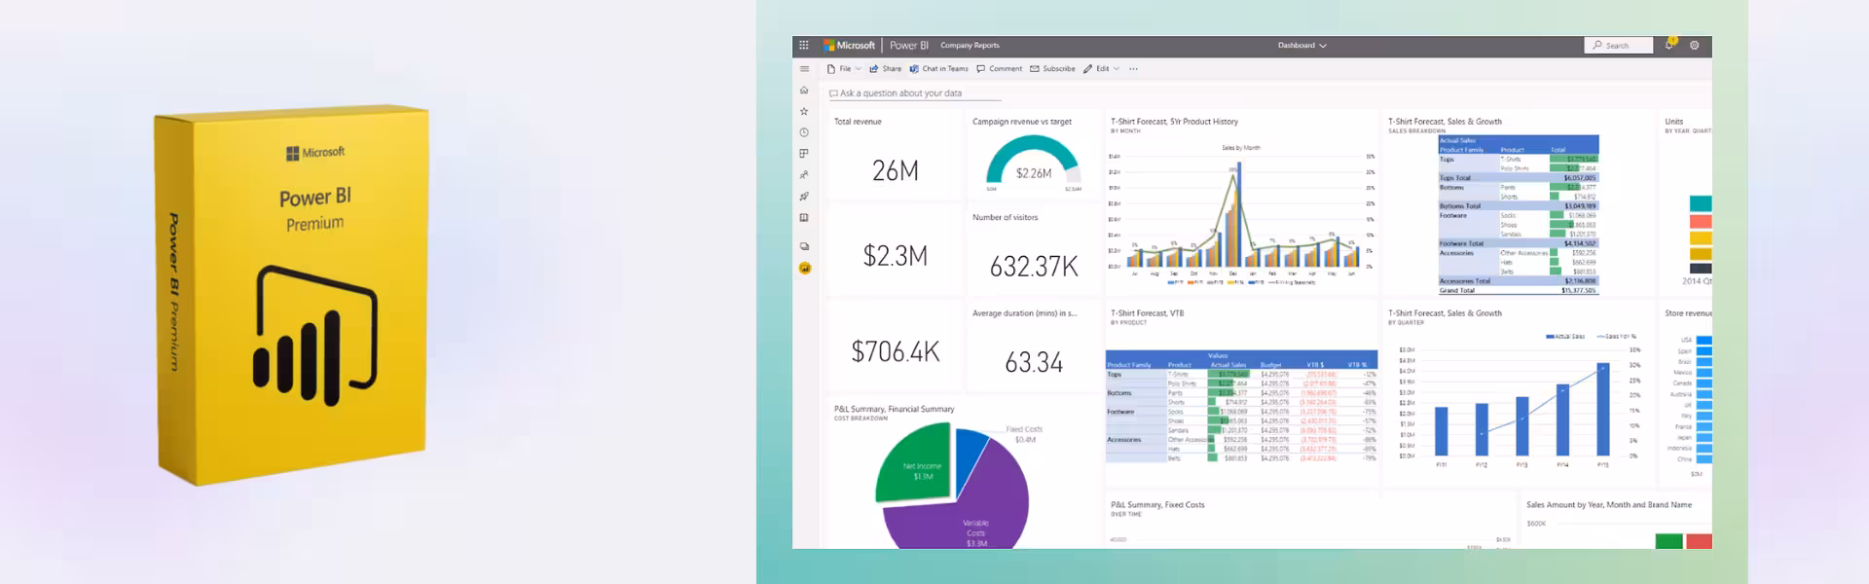Image resolution: width=1869 pixels, height=584 pixels.
Task: Open the notifications bell
Action: coord(1670,44)
